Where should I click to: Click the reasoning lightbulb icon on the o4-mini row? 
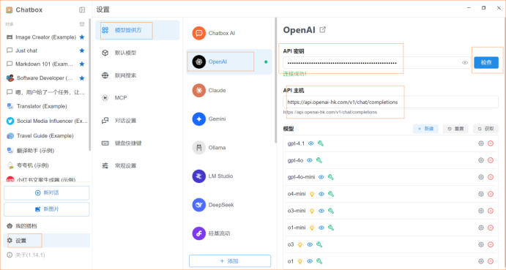pyautogui.click(x=312, y=194)
